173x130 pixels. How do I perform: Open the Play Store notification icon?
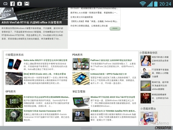pos(19,4)
